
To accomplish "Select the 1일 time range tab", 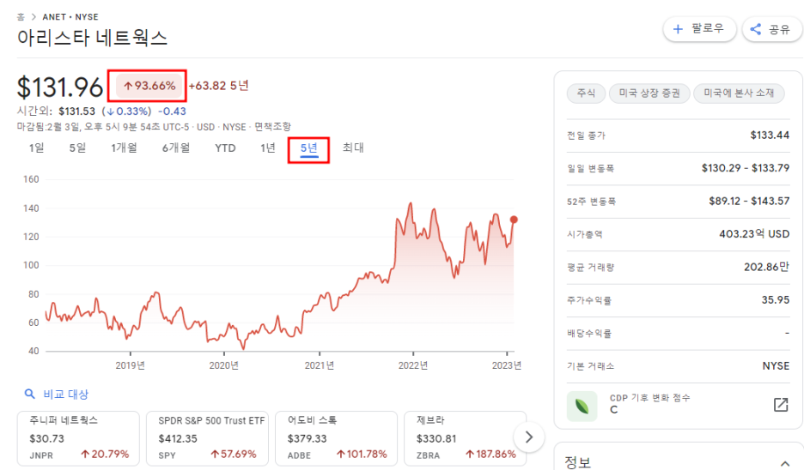I will tap(36, 148).
